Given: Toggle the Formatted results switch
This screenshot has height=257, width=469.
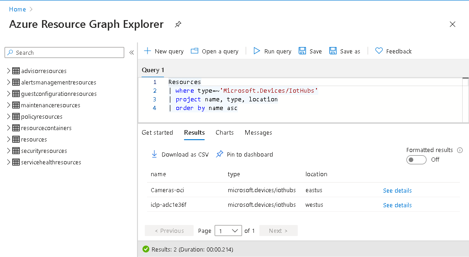Looking at the screenshot, I should (416, 160).
